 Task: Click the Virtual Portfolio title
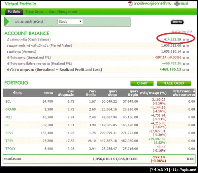(20, 4)
